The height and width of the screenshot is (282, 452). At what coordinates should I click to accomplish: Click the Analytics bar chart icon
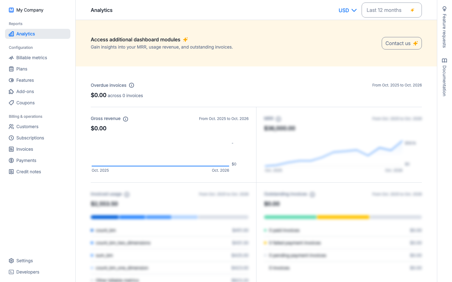point(11,34)
